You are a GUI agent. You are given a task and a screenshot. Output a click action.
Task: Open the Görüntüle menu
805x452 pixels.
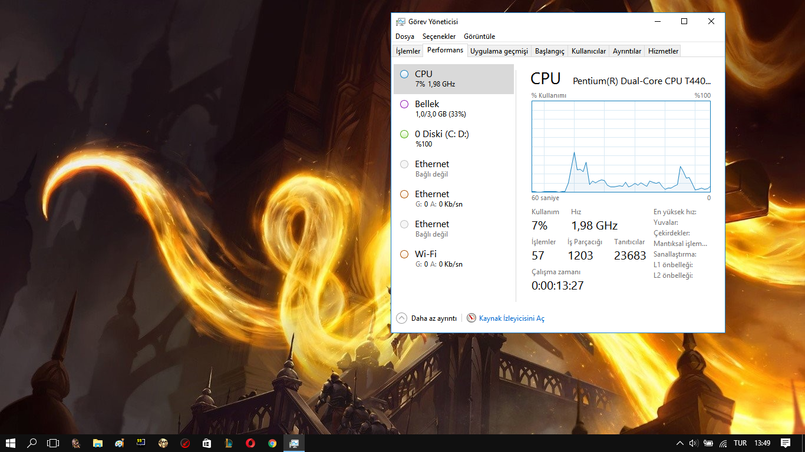point(480,36)
